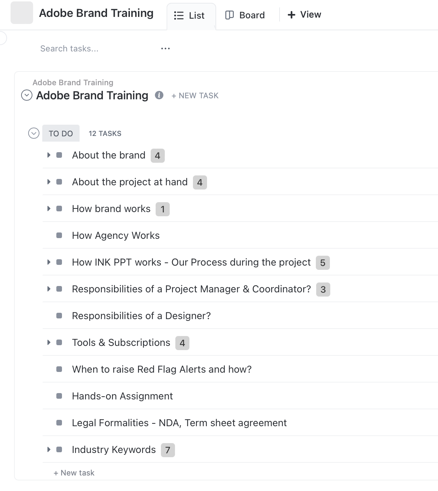
Task: Switch to the List view tab
Action: point(191,16)
